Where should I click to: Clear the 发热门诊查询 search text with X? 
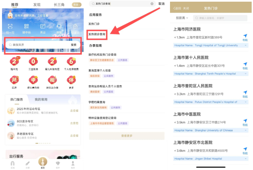click(x=152, y=4)
